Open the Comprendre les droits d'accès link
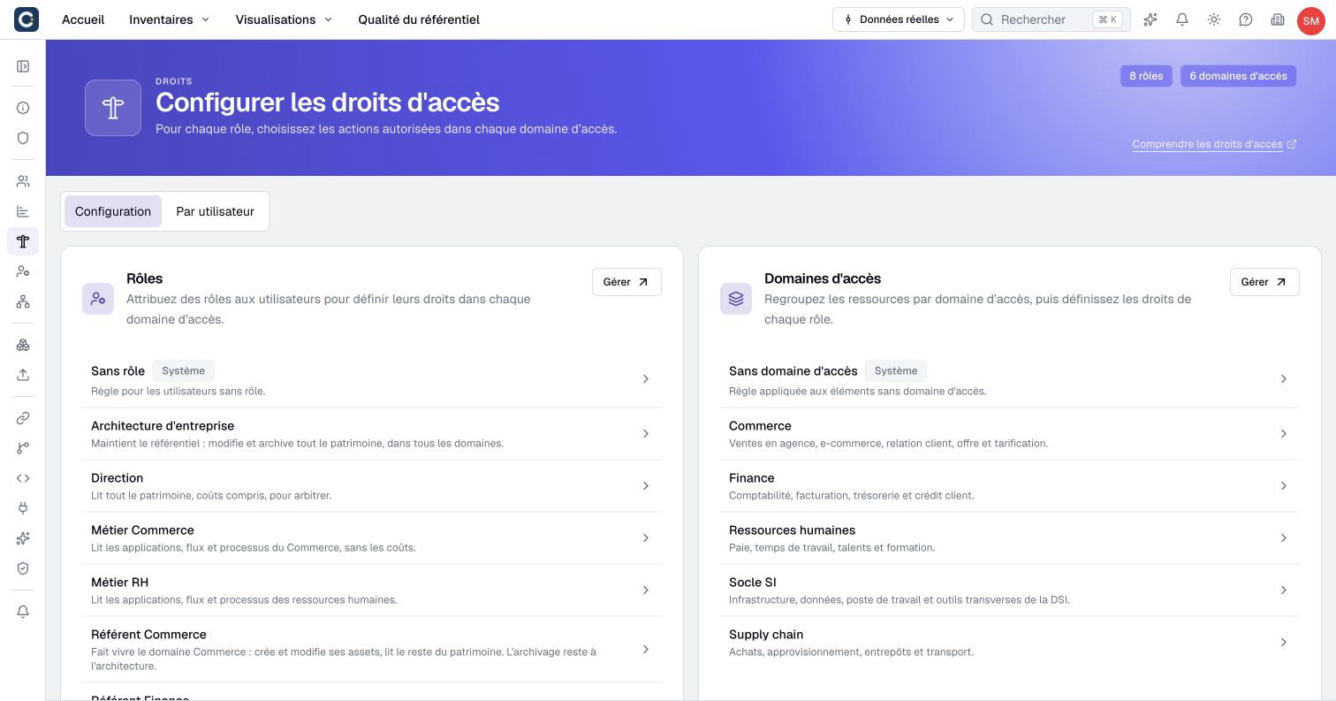 point(1214,144)
